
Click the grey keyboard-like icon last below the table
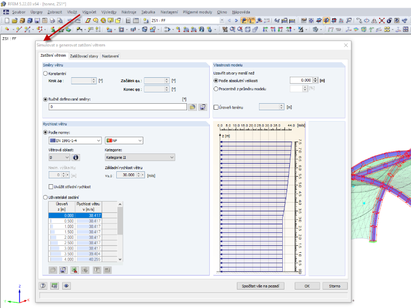point(107,270)
